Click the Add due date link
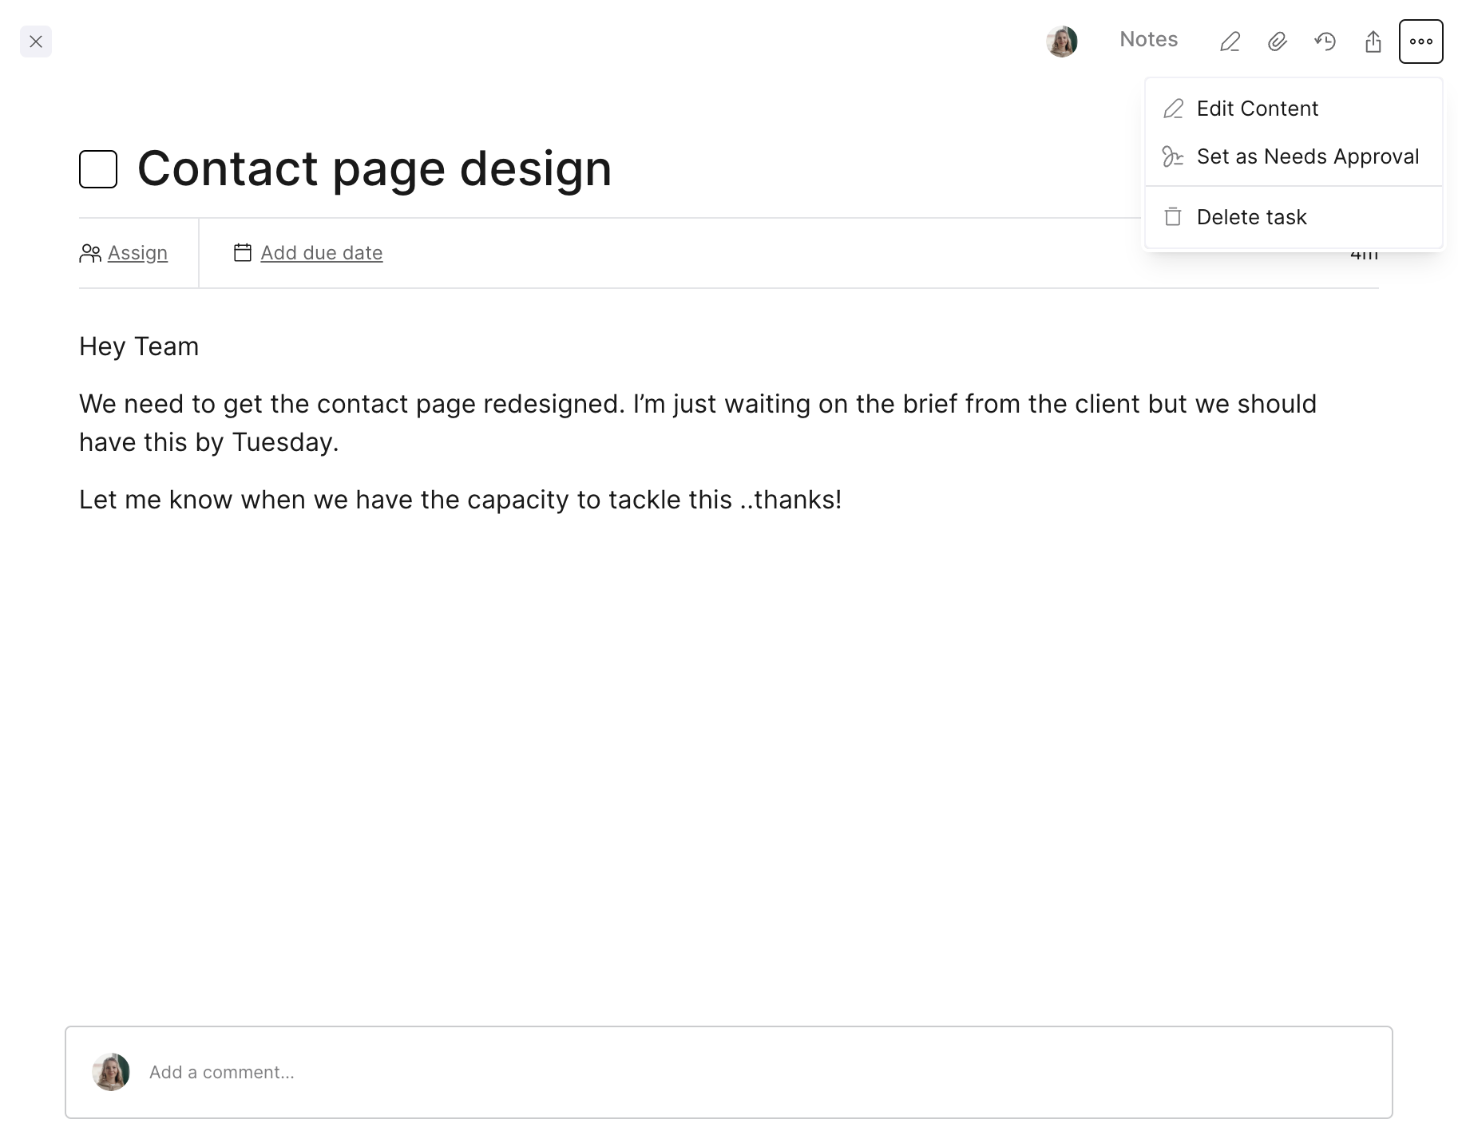 pyautogui.click(x=321, y=253)
